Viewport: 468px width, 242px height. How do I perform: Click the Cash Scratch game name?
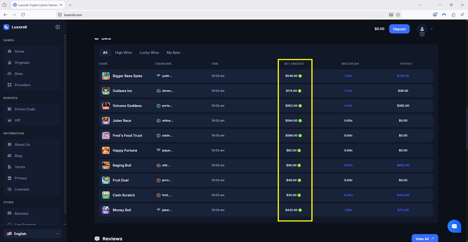[x=124, y=195]
